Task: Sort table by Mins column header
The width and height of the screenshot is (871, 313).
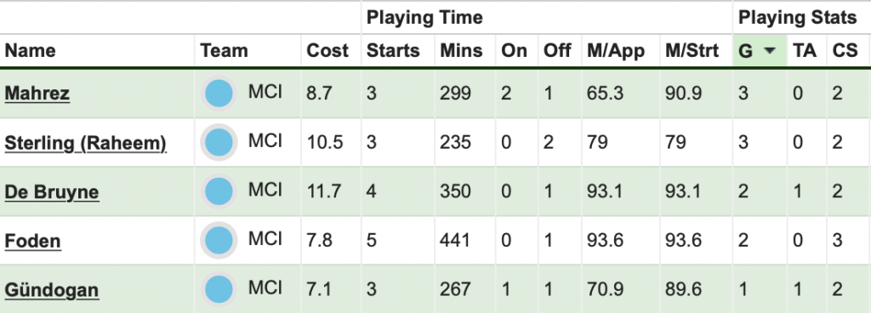Action: coord(461,51)
